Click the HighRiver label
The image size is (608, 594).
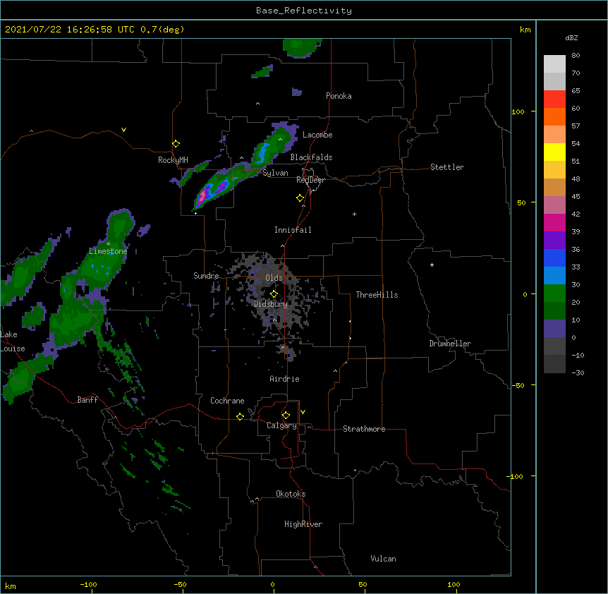click(x=303, y=524)
